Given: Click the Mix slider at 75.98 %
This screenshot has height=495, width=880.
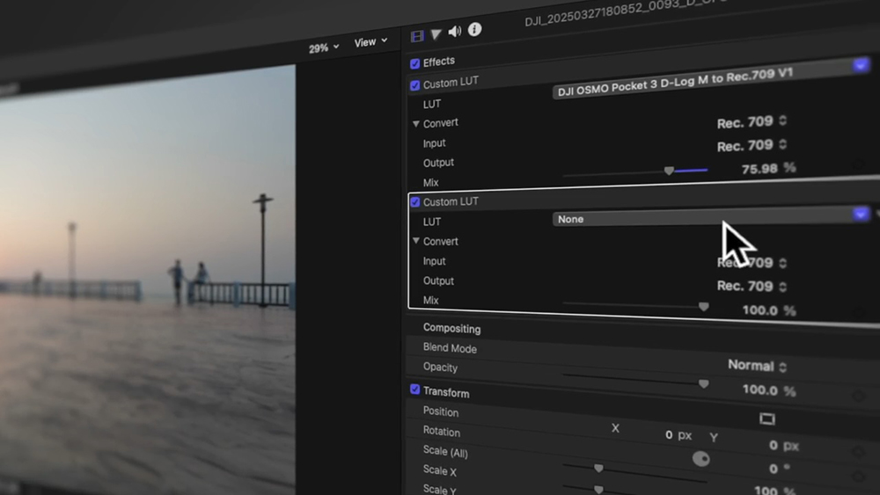Looking at the screenshot, I should [669, 171].
